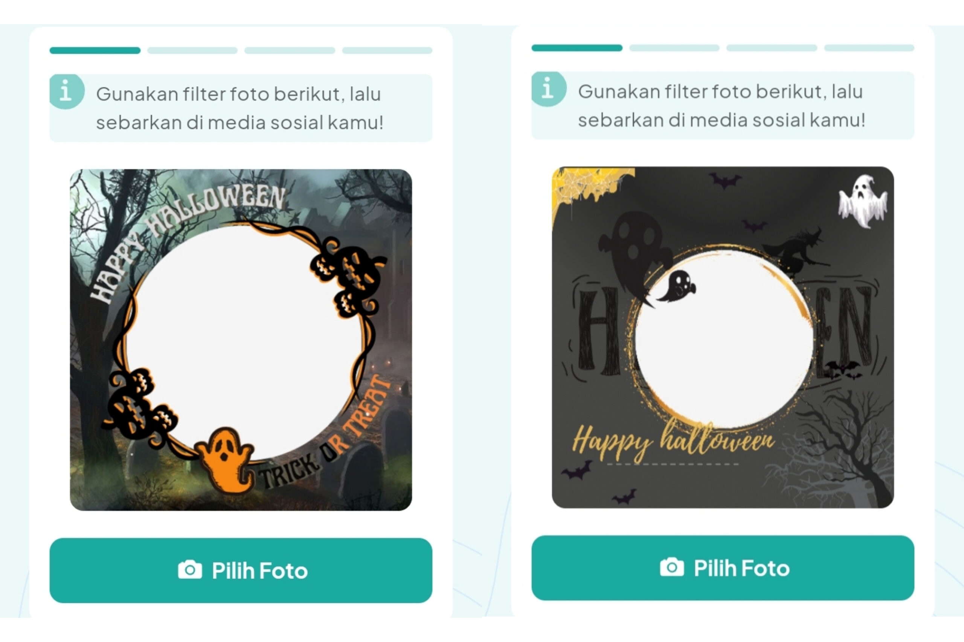The height and width of the screenshot is (642, 964).
Task: Select first active progress step in right panel
Action: [577, 48]
